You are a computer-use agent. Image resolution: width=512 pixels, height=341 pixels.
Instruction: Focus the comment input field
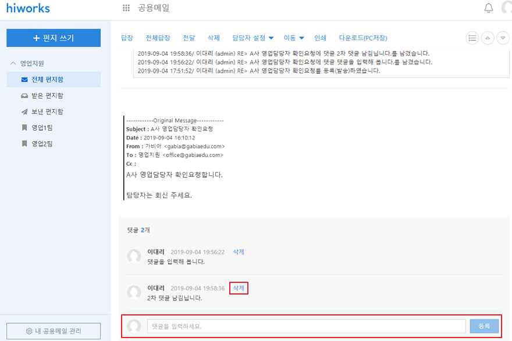point(306,326)
